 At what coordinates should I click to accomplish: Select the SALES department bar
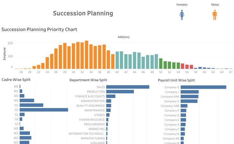[127, 87]
